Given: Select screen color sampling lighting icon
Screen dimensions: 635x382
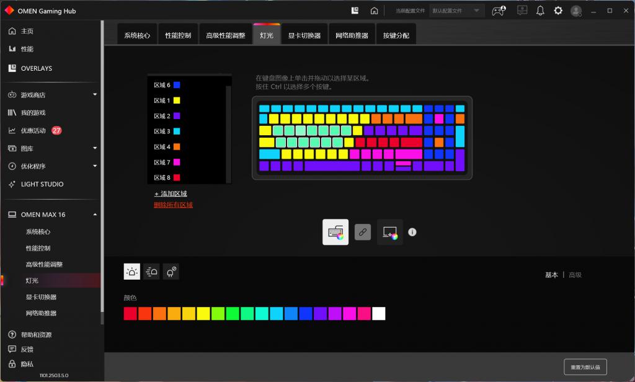Looking at the screenshot, I should coord(389,232).
